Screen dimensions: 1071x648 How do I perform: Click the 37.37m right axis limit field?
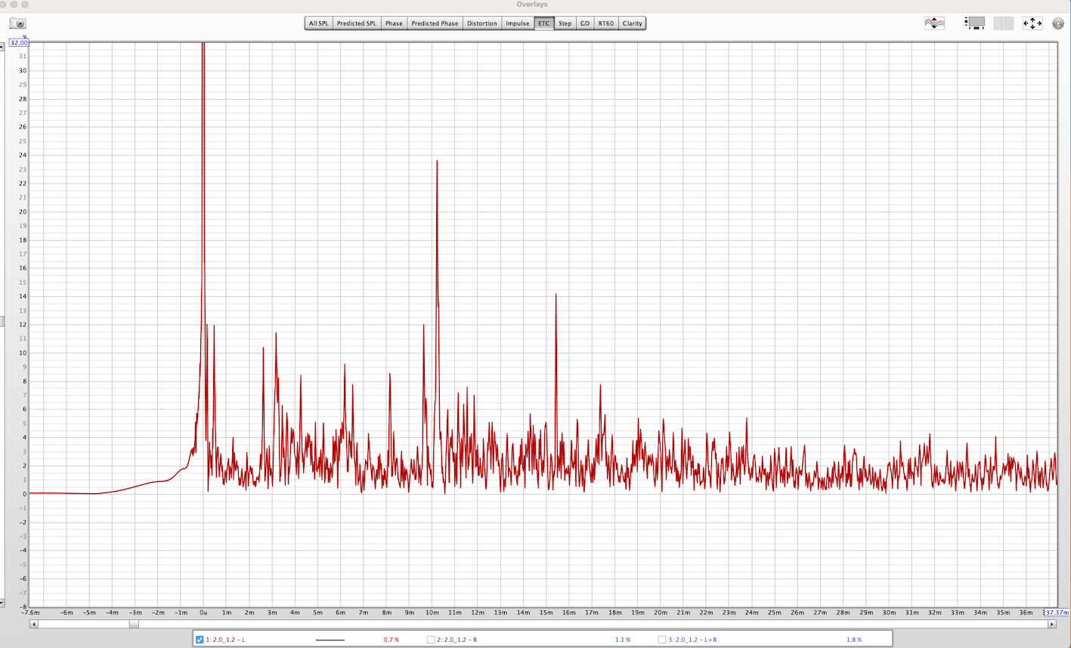[1056, 613]
